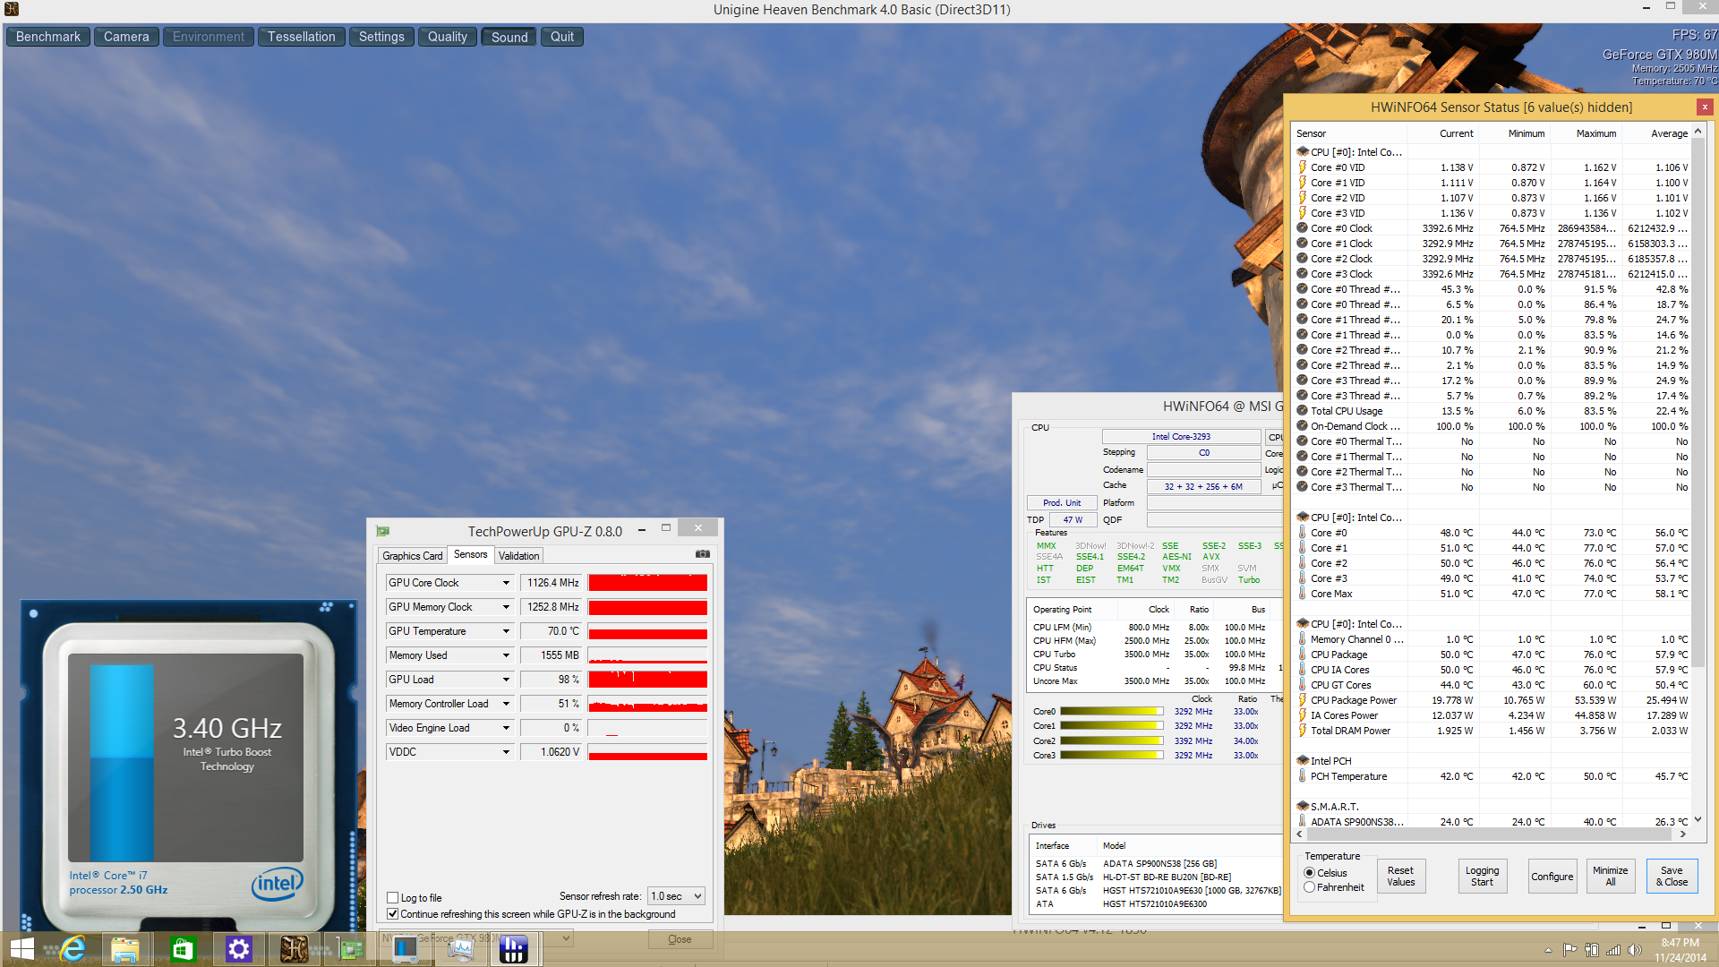This screenshot has height=967, width=1719.
Task: Open Settings menu in Heaven
Action: point(381,37)
